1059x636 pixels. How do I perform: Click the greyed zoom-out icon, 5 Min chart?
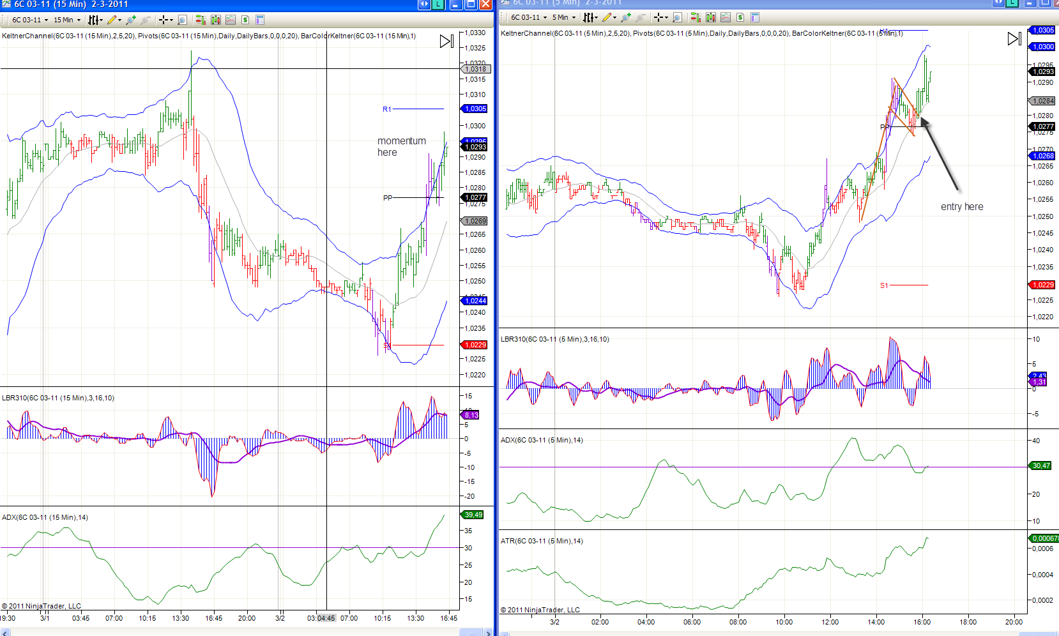[641, 17]
